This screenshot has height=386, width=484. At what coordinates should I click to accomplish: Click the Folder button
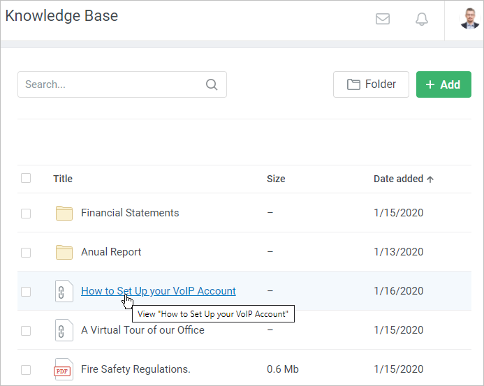(371, 84)
